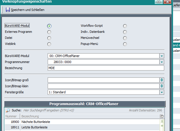Click the copy icon in table header
180x131 pixels.
(x=162, y=116)
